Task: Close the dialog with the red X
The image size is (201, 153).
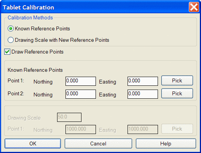Action: click(194, 7)
